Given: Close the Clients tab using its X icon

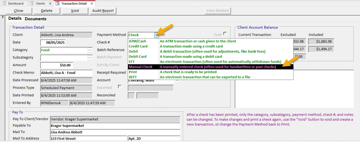Looking at the screenshot, I should click(x=50, y=4).
